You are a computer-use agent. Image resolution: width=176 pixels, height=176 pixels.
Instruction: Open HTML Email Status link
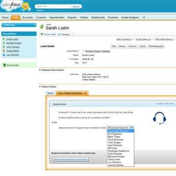(164, 39)
